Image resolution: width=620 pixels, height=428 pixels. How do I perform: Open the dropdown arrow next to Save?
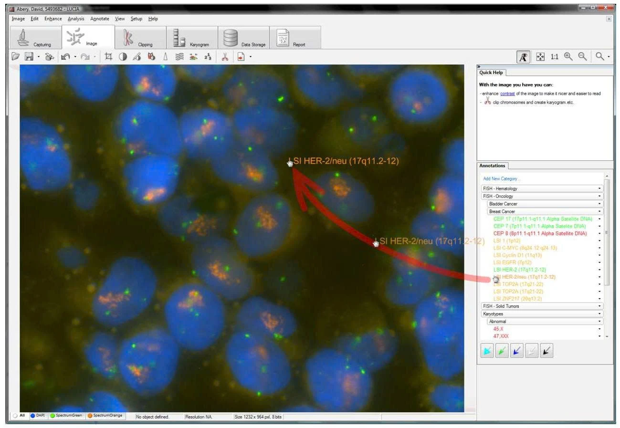pos(38,57)
